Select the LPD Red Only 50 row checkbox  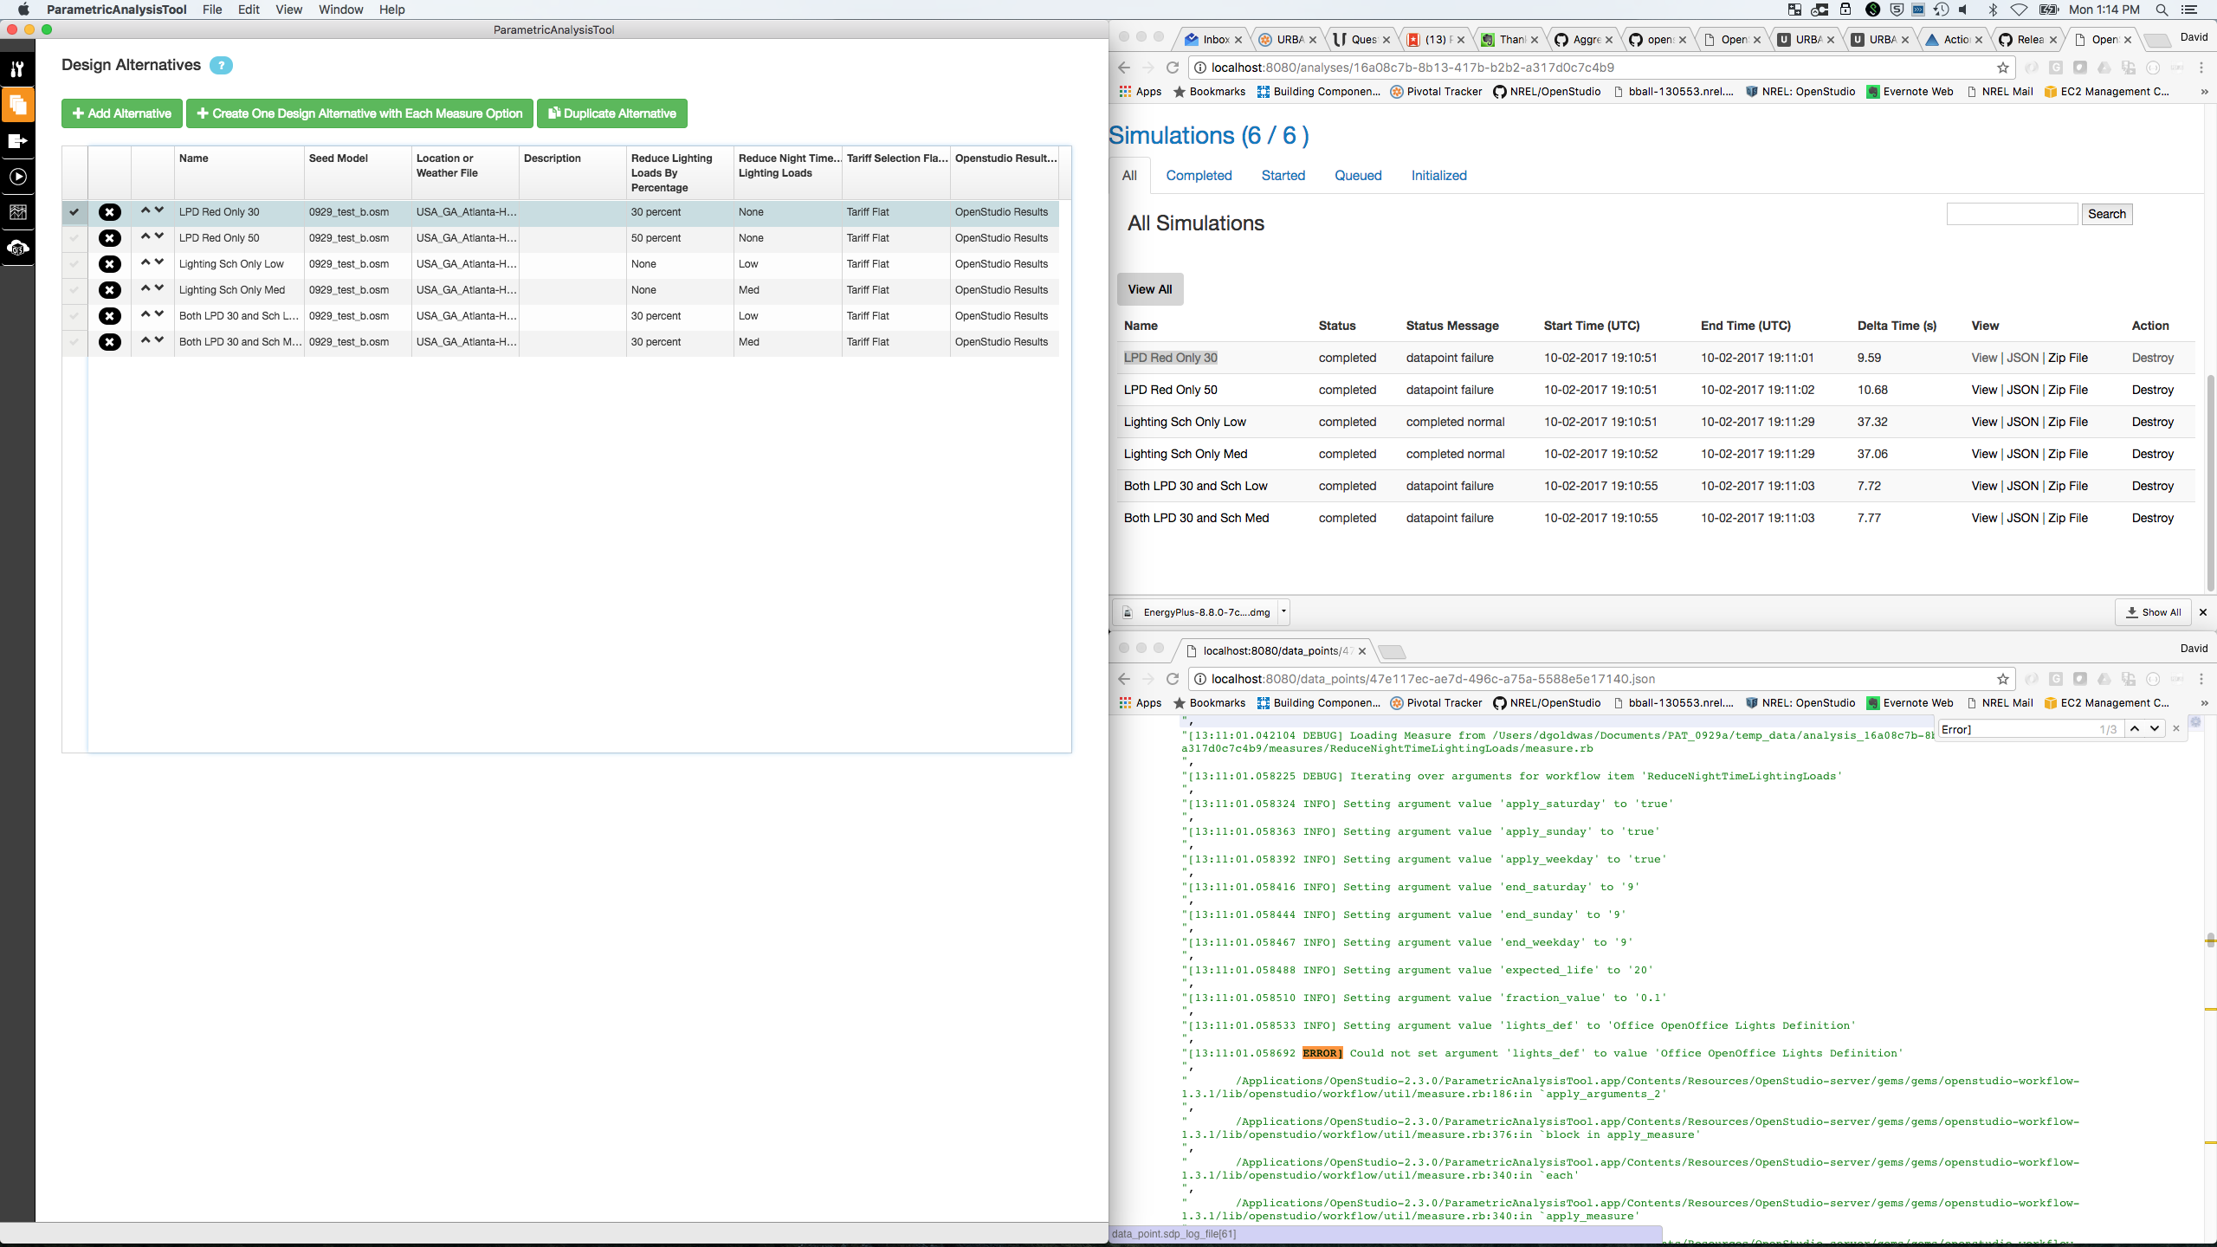point(74,238)
